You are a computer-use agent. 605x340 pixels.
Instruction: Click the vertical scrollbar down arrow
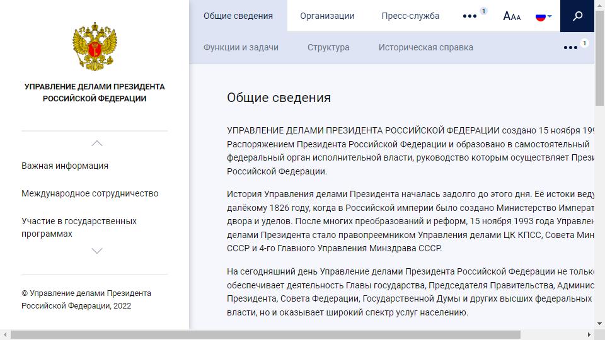[599, 324]
